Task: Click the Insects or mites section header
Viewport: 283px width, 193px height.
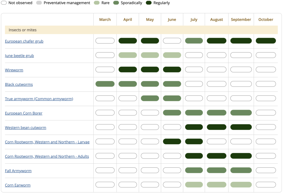Action: [x=23, y=30]
